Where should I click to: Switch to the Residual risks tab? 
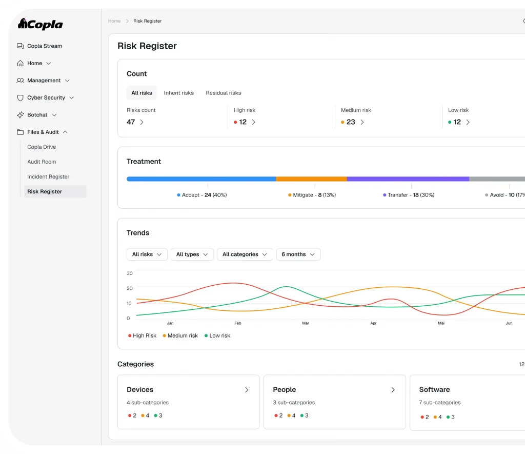click(223, 93)
